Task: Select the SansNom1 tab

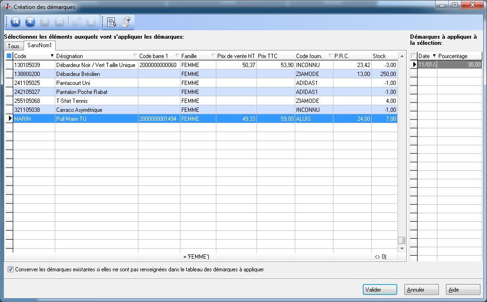Action: [40, 45]
